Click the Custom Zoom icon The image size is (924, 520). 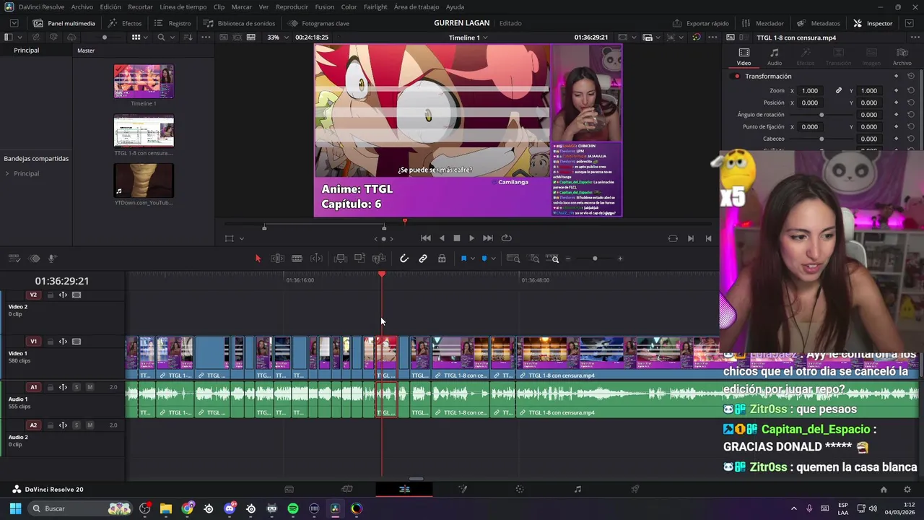tap(554, 259)
